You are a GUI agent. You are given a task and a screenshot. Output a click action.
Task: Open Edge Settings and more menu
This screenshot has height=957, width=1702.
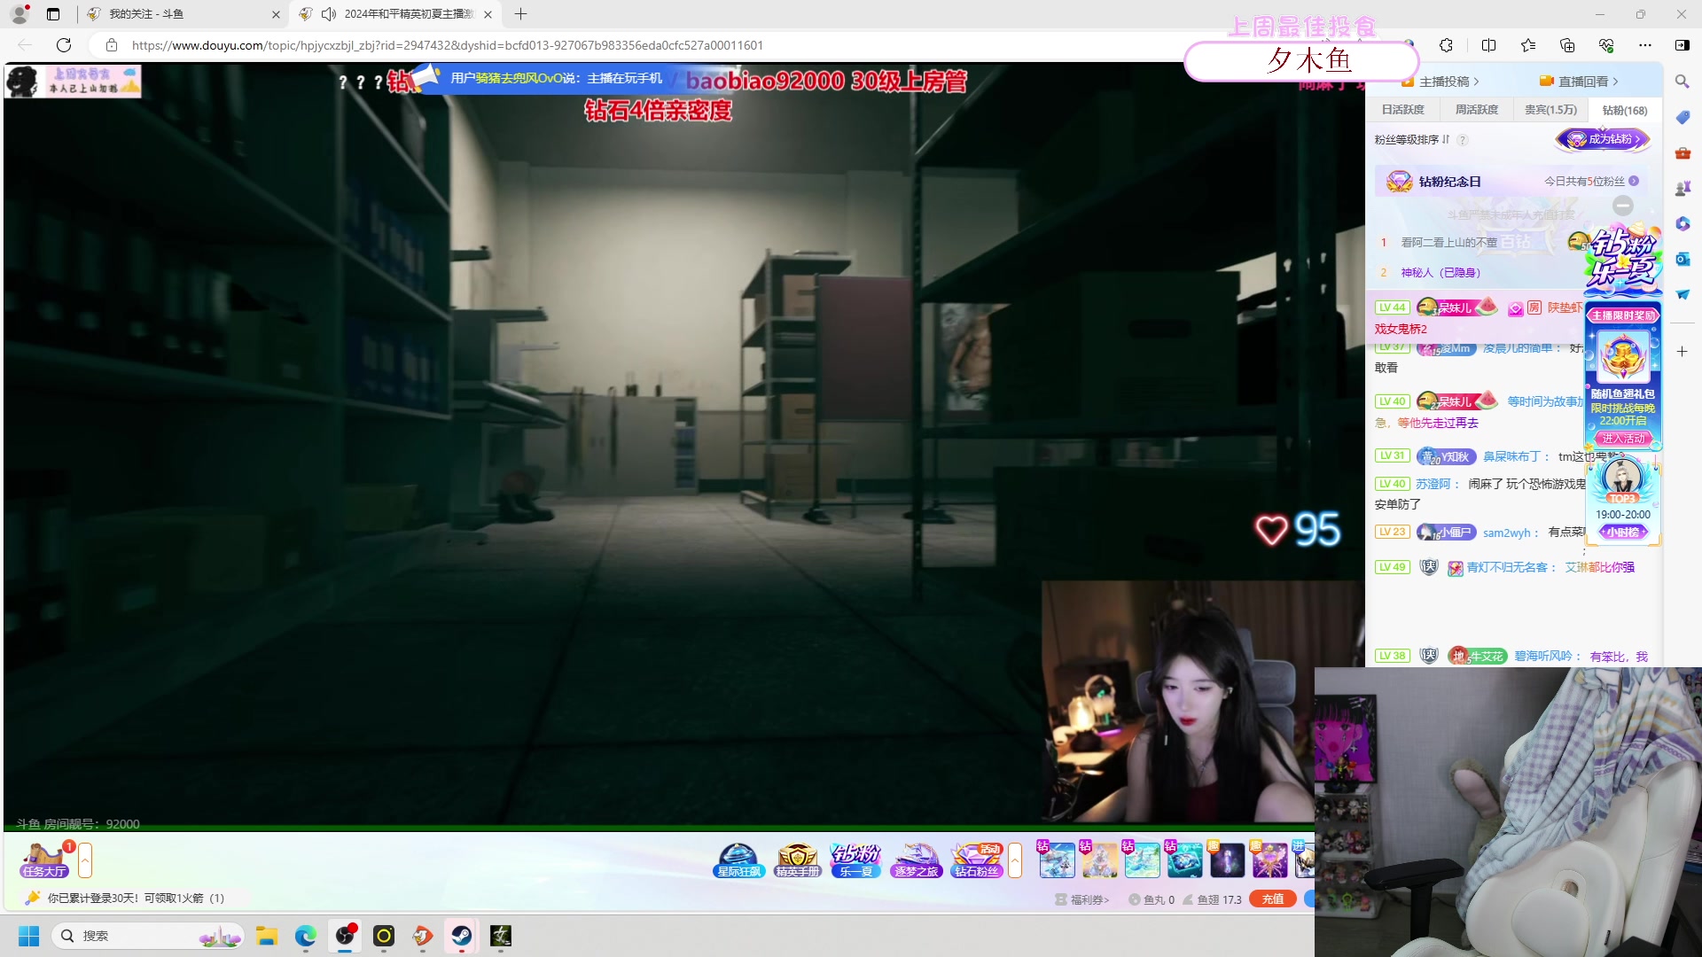point(1645,45)
